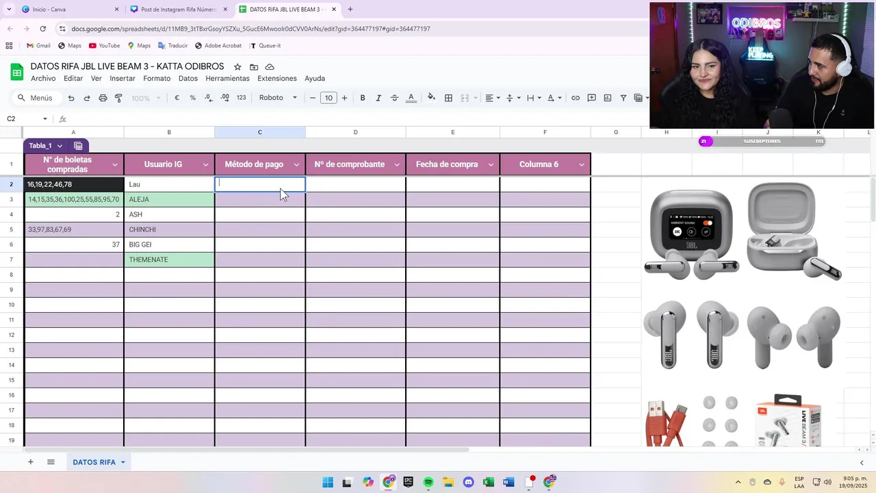Open the Ayuda menu
The height and width of the screenshot is (493, 876).
(315, 78)
